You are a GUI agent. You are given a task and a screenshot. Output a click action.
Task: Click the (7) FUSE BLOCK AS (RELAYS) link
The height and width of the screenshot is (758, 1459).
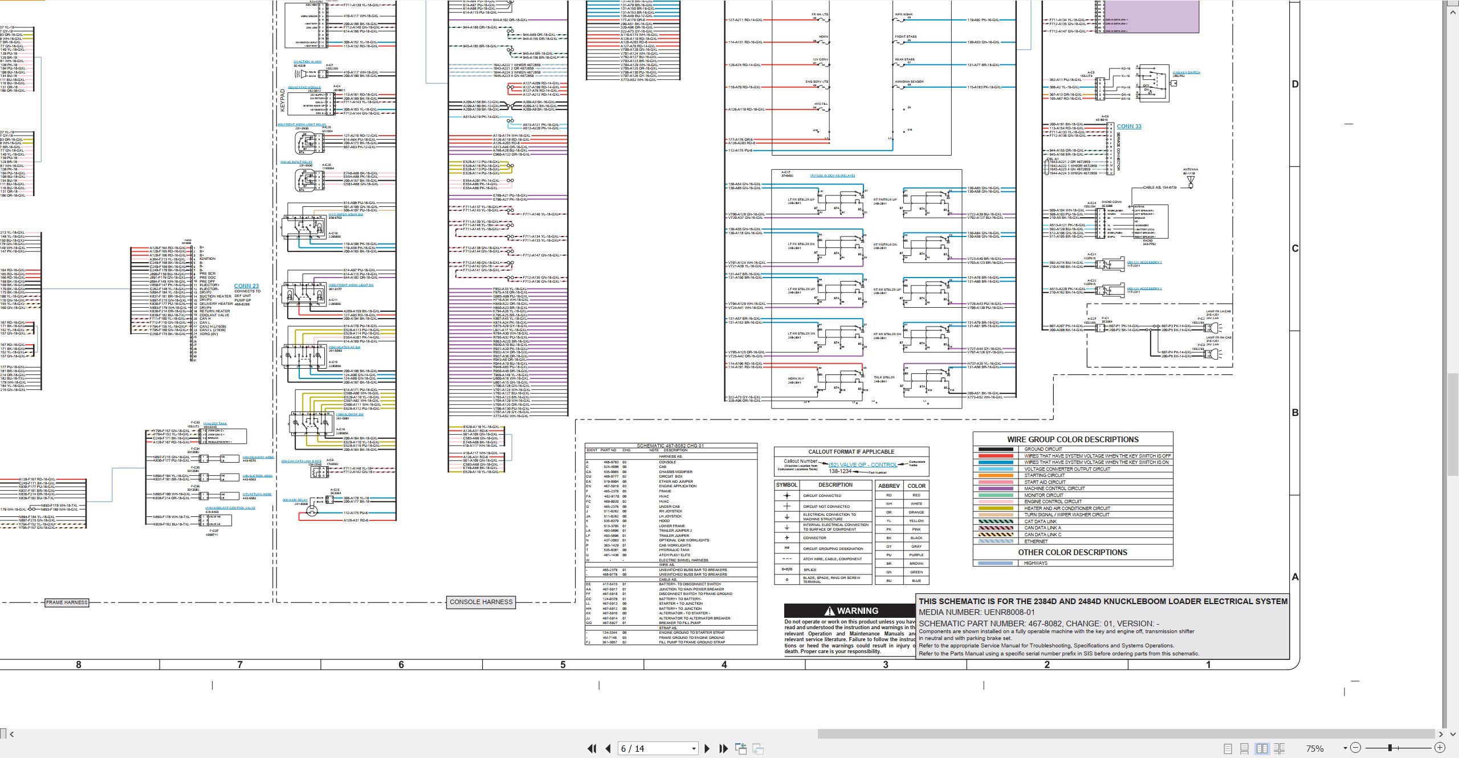click(x=833, y=176)
